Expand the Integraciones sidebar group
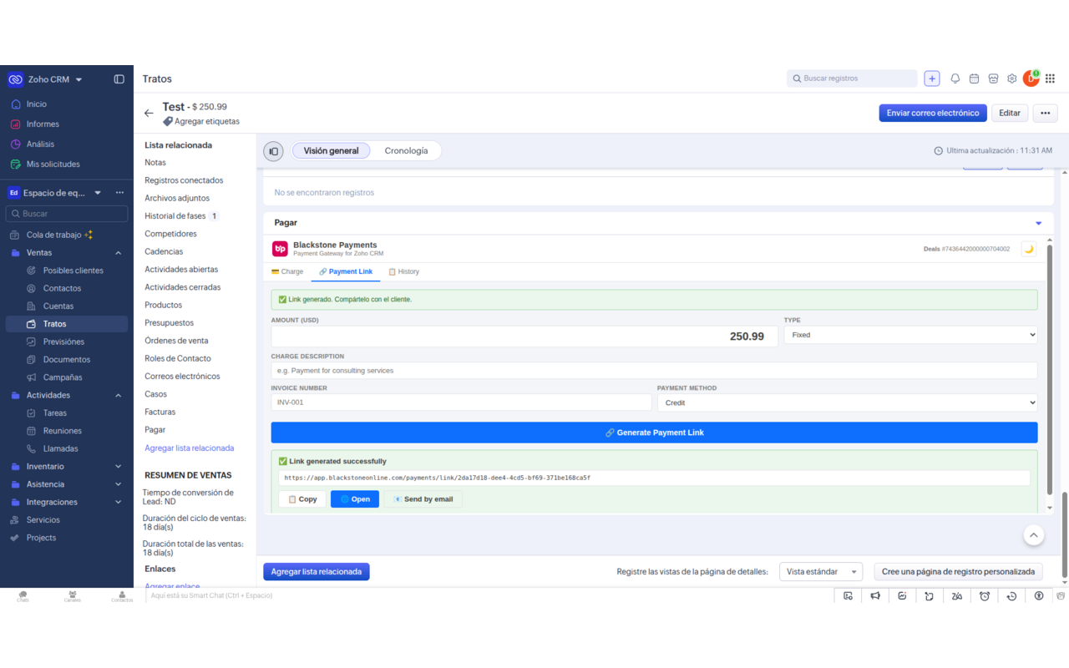The height and width of the screenshot is (668, 1069). pos(119,503)
